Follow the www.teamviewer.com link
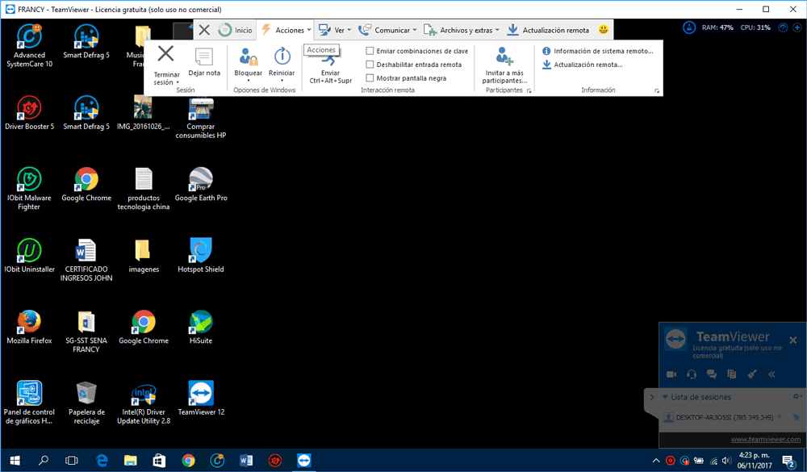The image size is (807, 472). [x=765, y=439]
